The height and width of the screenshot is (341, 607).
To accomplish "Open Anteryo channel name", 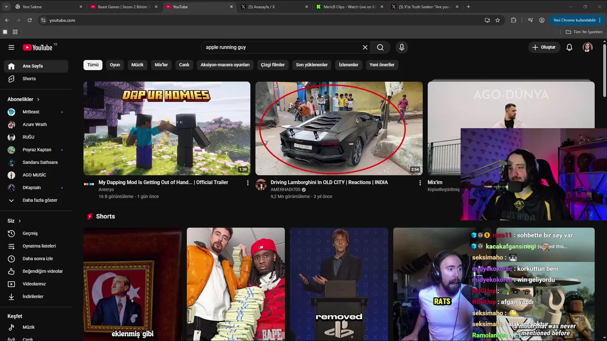I will (106, 189).
